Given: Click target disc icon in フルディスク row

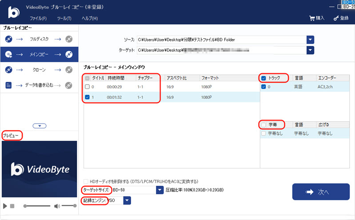Looking at the screenshot, I should click(69, 39).
